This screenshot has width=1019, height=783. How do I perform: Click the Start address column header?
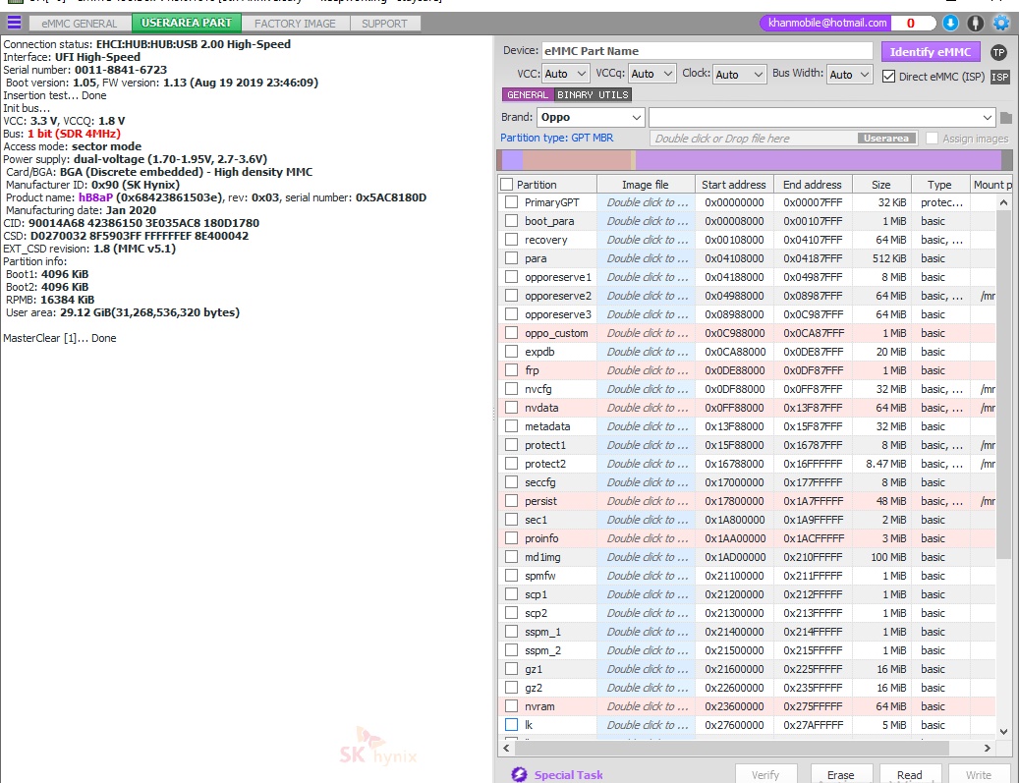click(734, 185)
